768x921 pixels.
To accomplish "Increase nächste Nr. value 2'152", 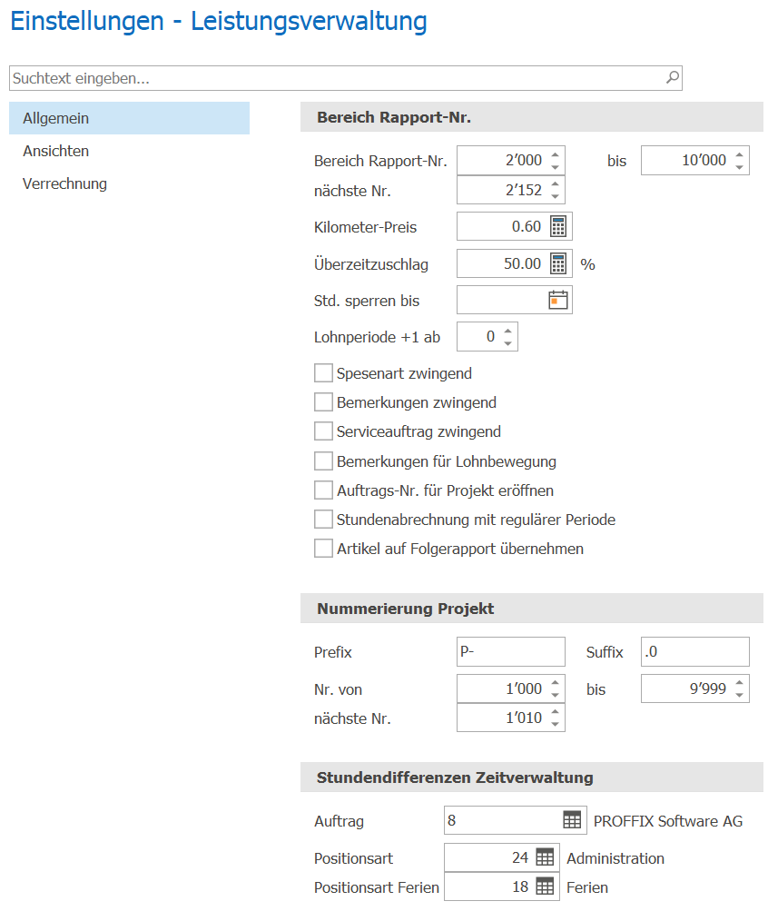I will point(555,183).
